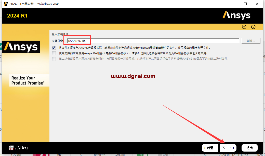
Task: Open the 安装帮助 link text
Action: [x=21, y=148]
